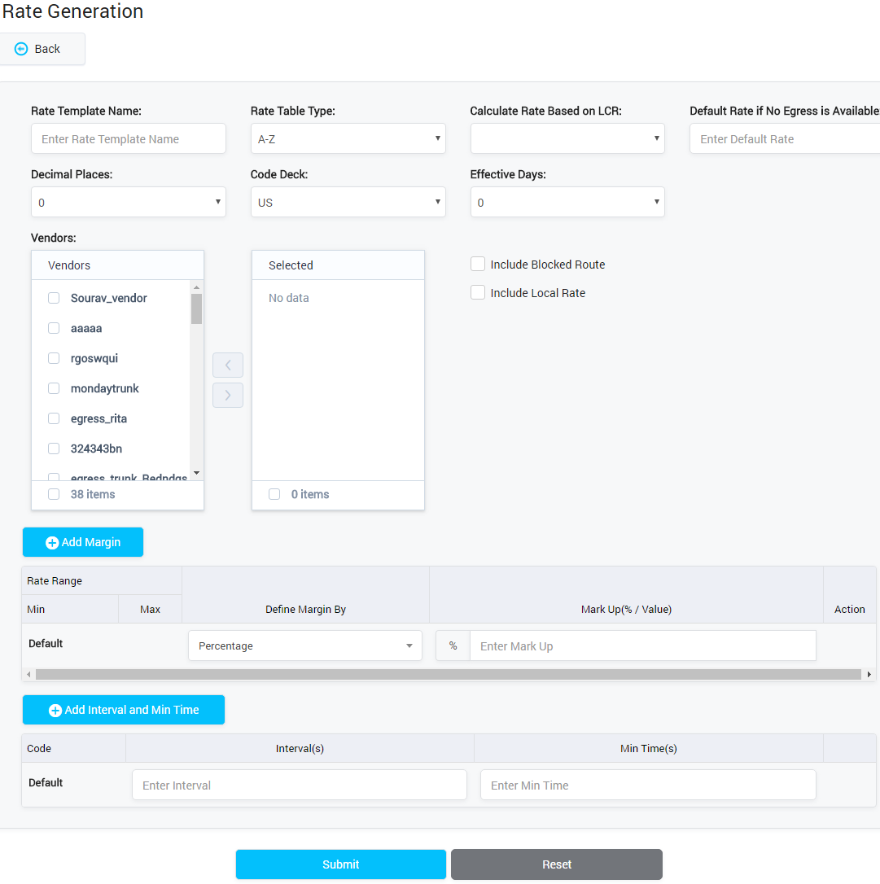Enable the Include Blocked Route checkbox
The height and width of the screenshot is (884, 880).
click(478, 264)
